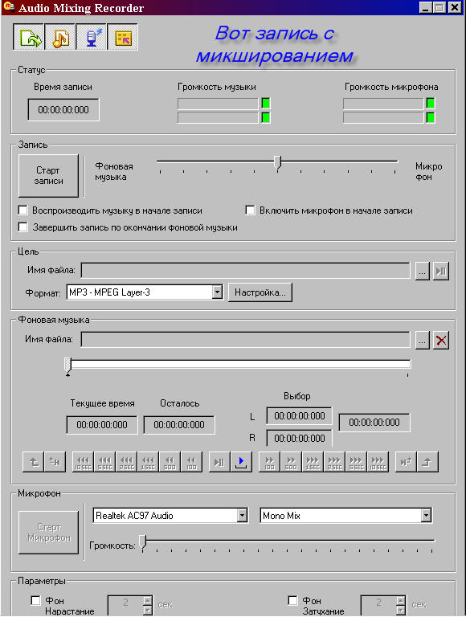Click the Старт записи button
Screen dimensions: 466x617
click(x=48, y=175)
